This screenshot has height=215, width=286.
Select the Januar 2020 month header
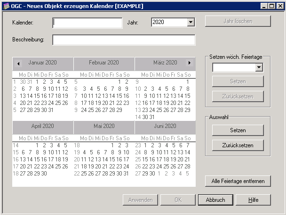pos(42,63)
